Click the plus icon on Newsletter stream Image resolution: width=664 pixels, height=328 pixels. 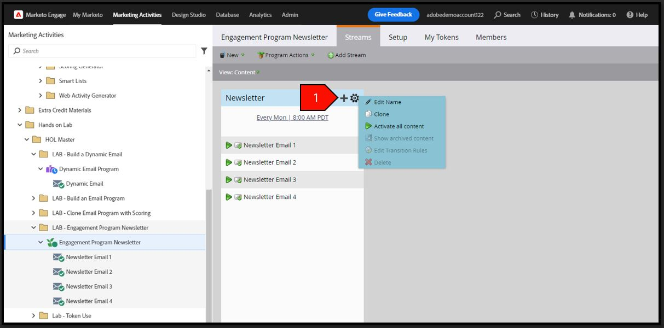pyautogui.click(x=344, y=98)
